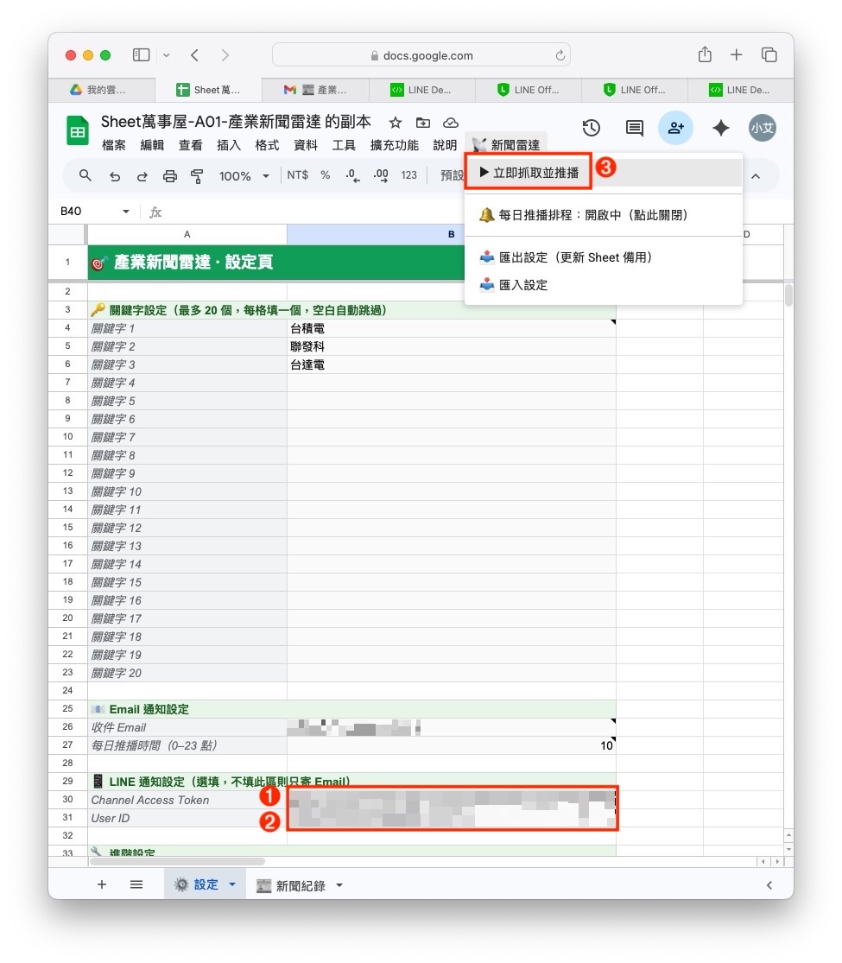Select cell containing 台達電
Viewport: 842px width, 963px height.
(452, 364)
